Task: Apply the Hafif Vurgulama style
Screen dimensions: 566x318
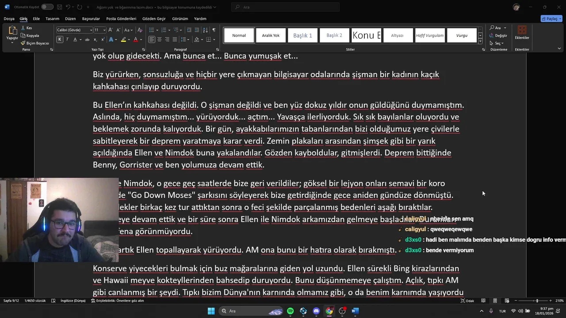Action: [430, 35]
